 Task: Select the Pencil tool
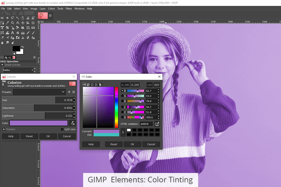[28, 33]
